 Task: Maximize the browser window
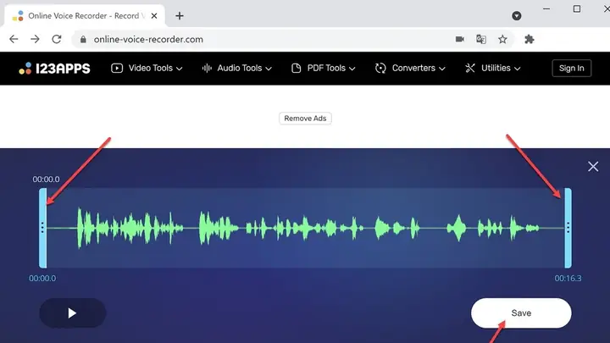pyautogui.click(x=577, y=8)
